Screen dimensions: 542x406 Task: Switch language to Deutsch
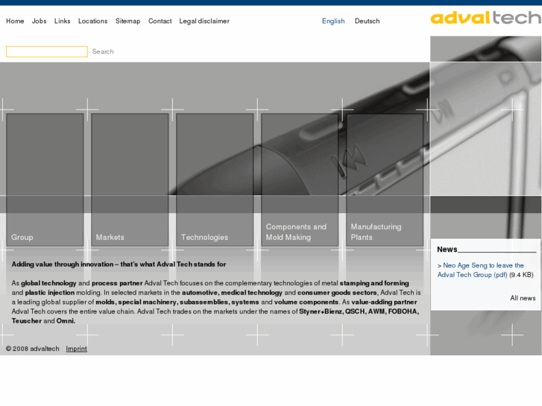[x=367, y=21]
